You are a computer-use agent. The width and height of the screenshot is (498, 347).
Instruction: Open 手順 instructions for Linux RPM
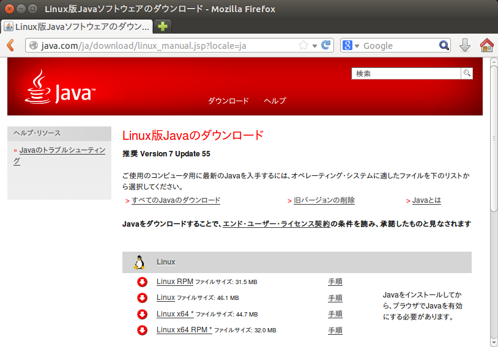(335, 282)
